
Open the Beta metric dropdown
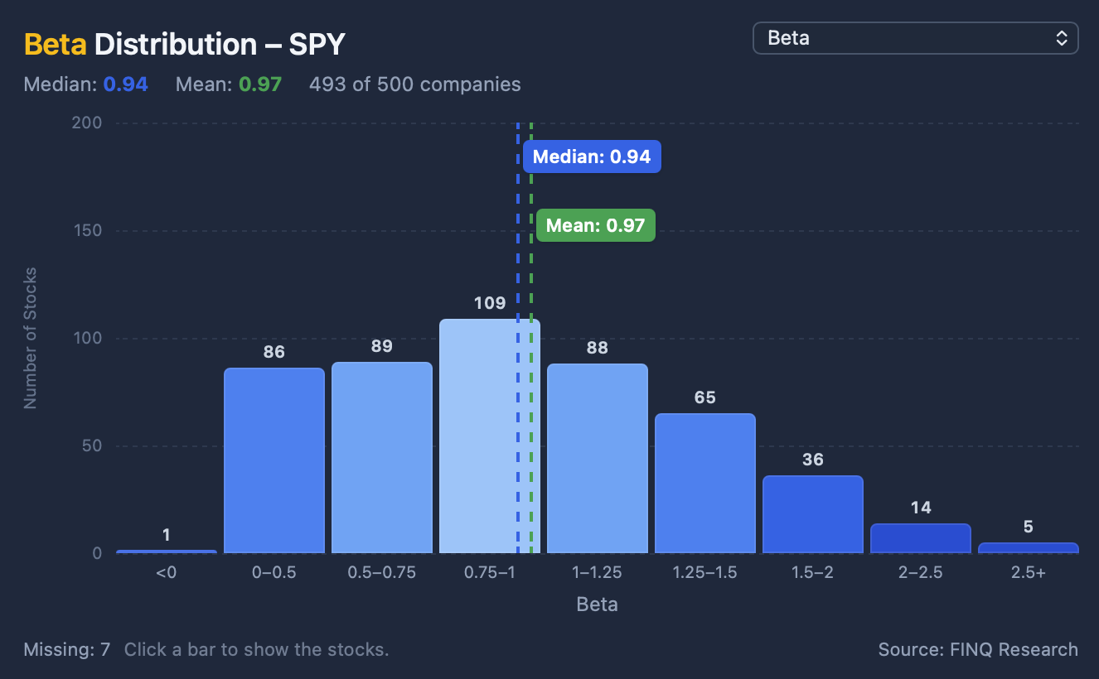point(915,38)
